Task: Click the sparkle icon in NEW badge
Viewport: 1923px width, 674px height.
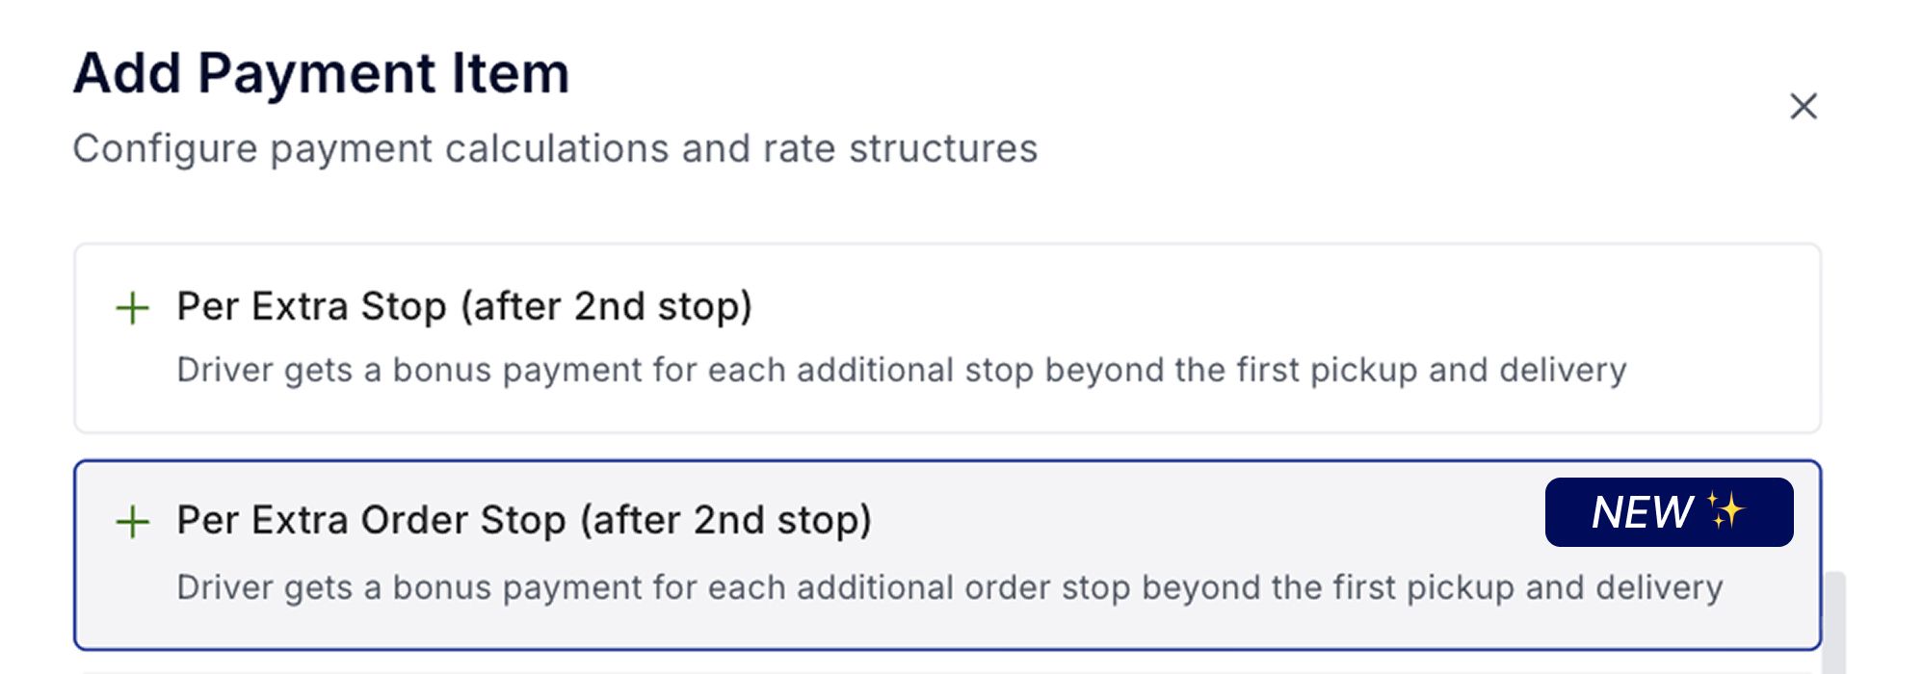Action: point(1725,510)
